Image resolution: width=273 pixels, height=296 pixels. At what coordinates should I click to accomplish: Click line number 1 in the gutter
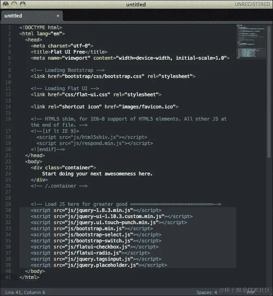click(x=9, y=28)
